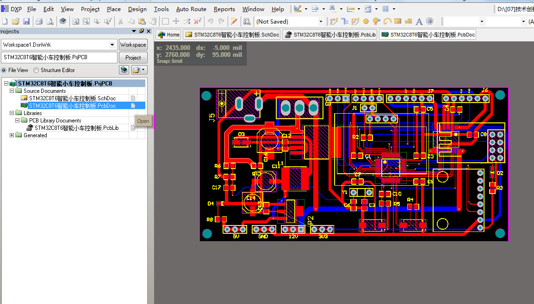534x304 pixels.
Task: Open the Place Room tool icon
Action: tap(368, 9)
